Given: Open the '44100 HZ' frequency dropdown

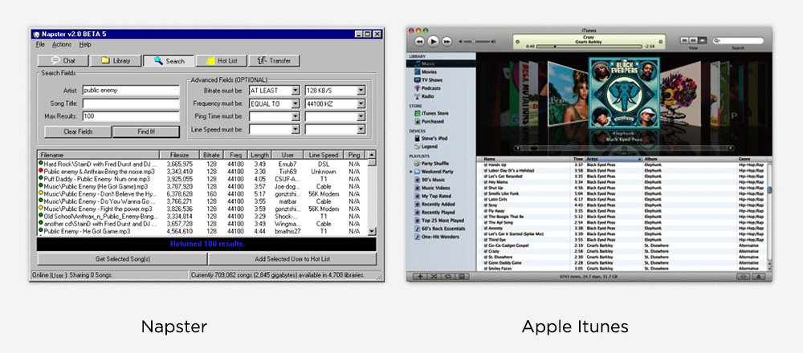Looking at the screenshot, I should [361, 103].
